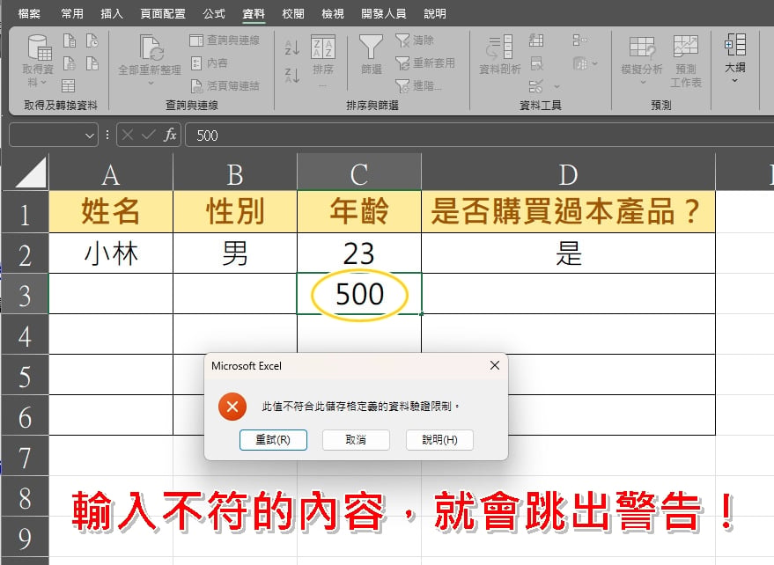Image resolution: width=774 pixels, height=565 pixels.
Task: Switch to the 開發人員 tab
Action: tap(384, 13)
